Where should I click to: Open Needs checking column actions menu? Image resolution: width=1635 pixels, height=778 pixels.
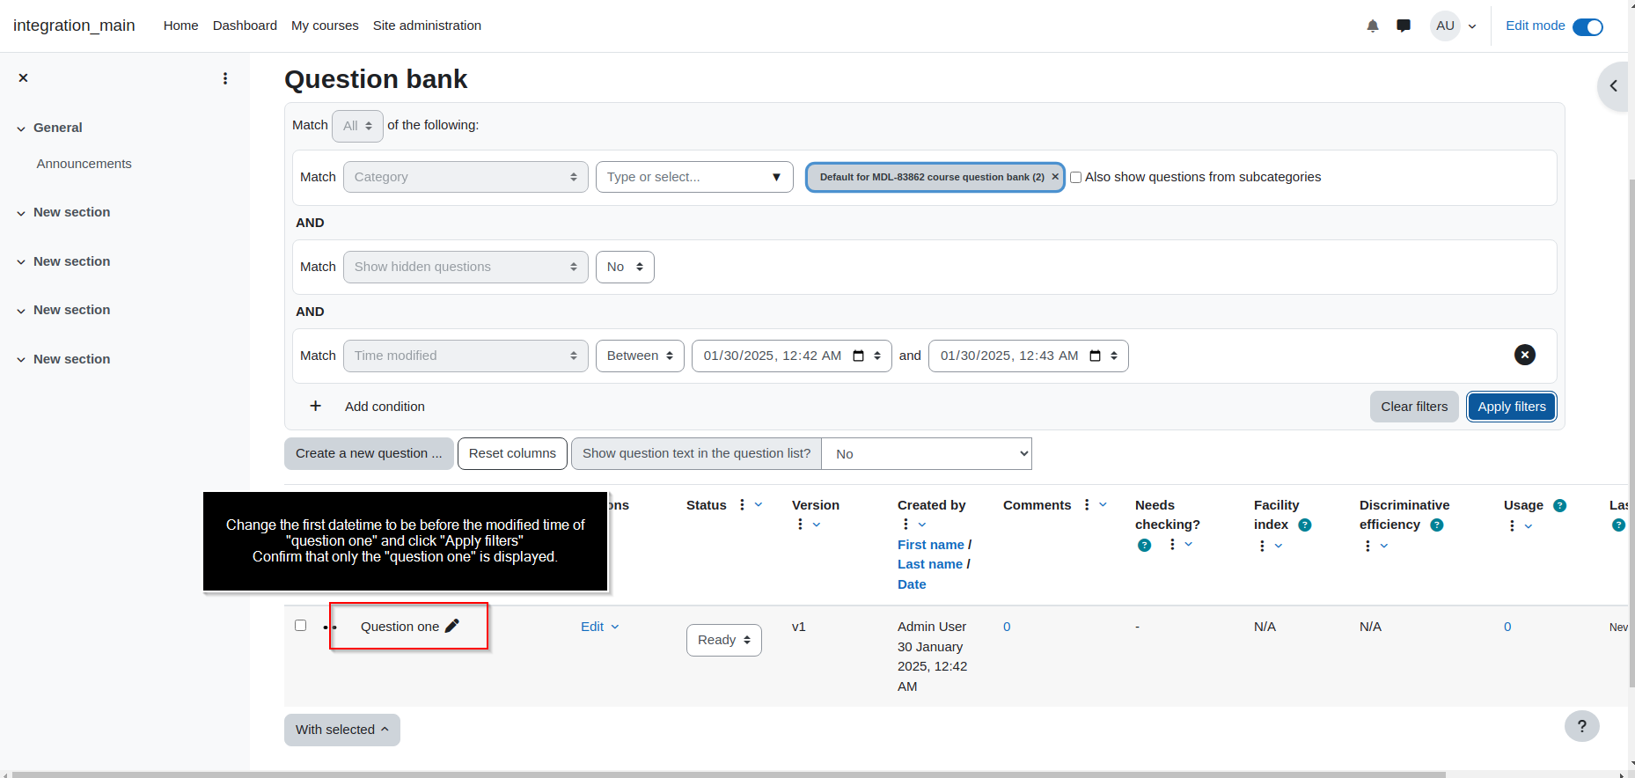[1172, 545]
